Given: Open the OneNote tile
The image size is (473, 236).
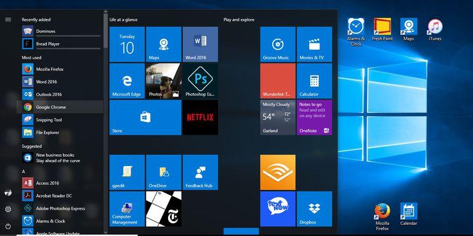Looking at the screenshot, I should pos(314,117).
